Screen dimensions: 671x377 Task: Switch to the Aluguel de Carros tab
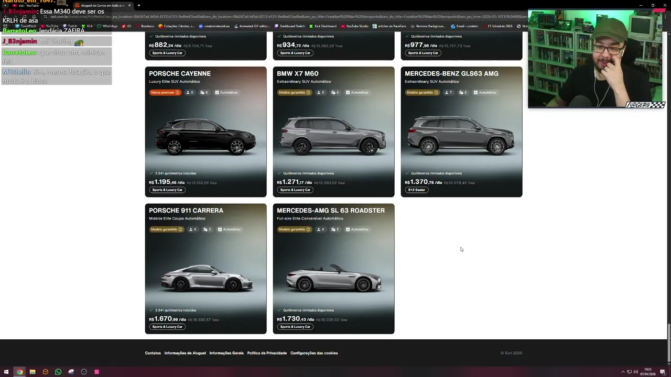[x=102, y=5]
